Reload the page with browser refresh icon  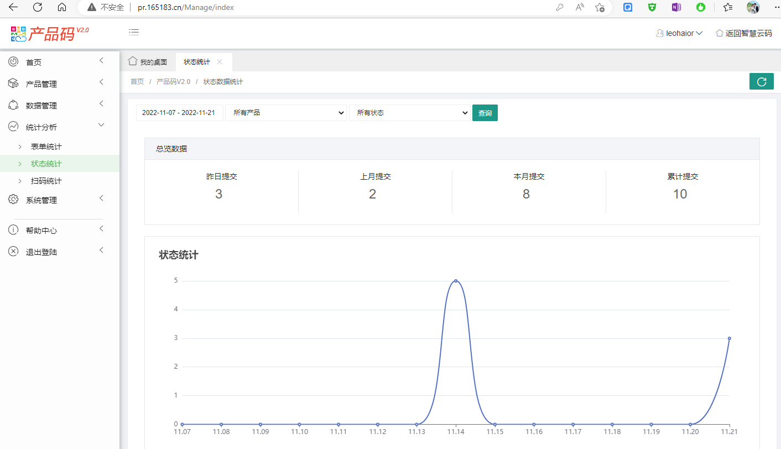(x=38, y=8)
